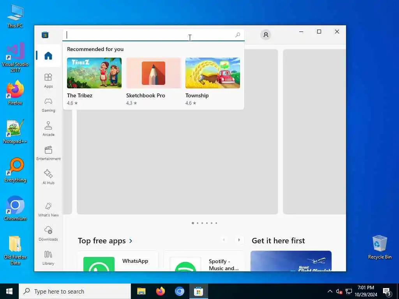The height and width of the screenshot is (299, 399).
Task: Open notification center icon
Action: coord(387,291)
